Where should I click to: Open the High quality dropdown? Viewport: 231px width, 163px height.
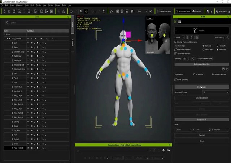tap(142, 11)
